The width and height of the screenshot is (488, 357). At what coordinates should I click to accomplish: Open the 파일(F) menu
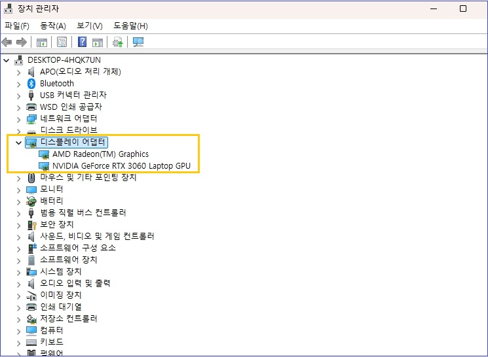(x=17, y=25)
